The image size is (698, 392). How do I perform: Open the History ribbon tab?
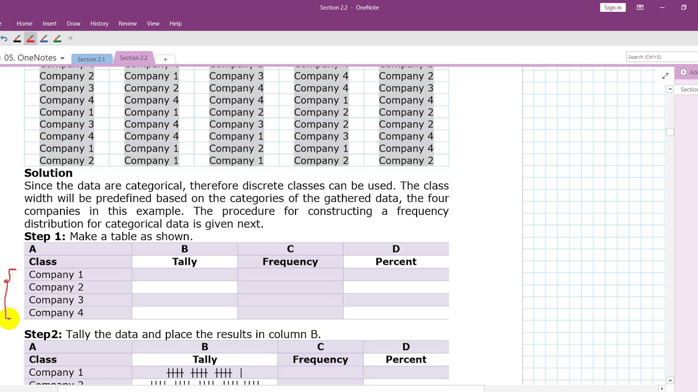99,23
